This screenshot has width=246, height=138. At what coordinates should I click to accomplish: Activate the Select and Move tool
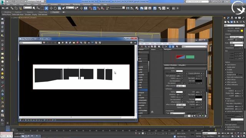51,8
